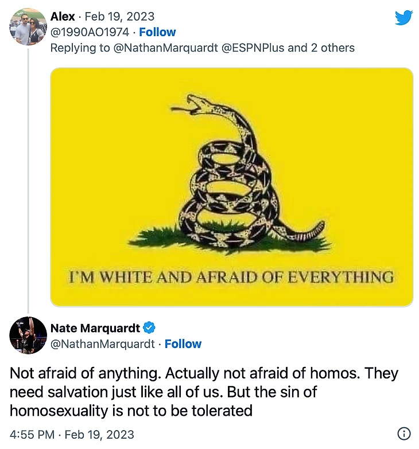
Task: Open Alex's profile picture
Action: (x=28, y=26)
